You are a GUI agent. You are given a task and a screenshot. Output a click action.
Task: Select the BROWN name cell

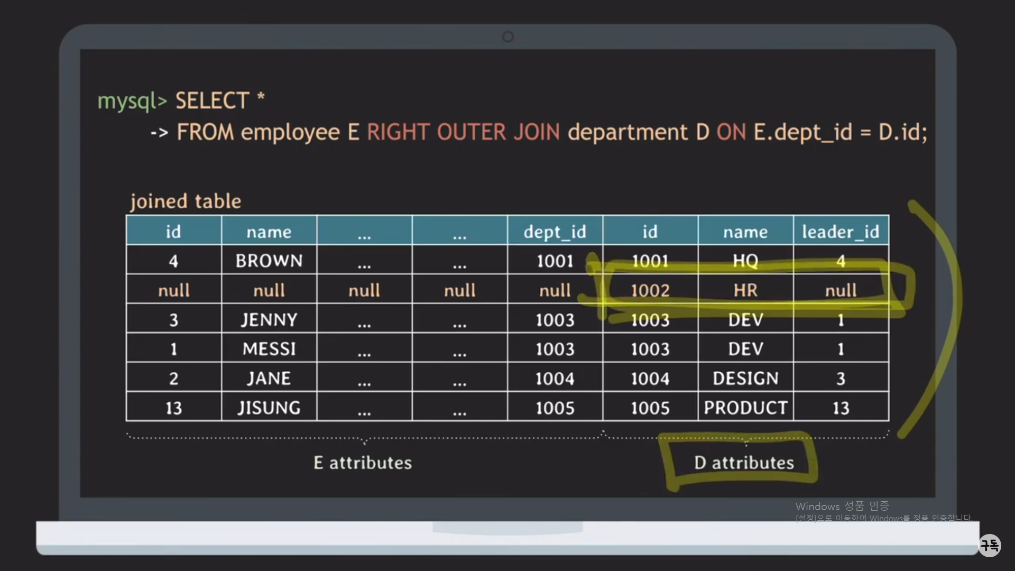(269, 261)
